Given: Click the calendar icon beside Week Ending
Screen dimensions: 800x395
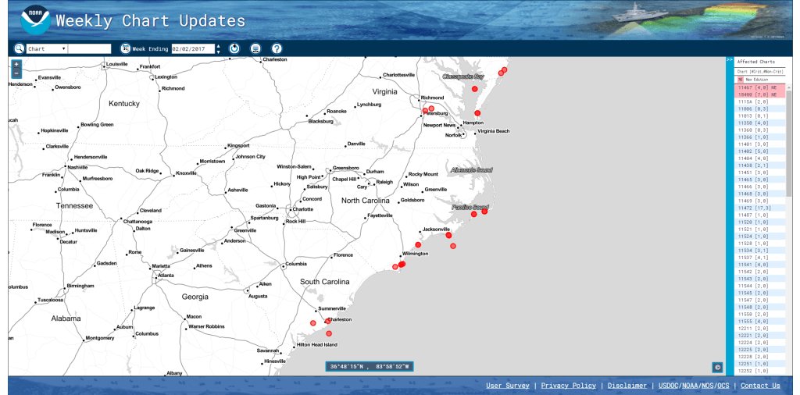Looking at the screenshot, I should (126, 48).
